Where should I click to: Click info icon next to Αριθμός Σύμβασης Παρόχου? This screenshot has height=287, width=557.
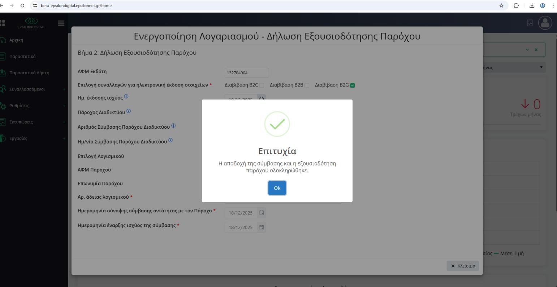[x=173, y=125]
